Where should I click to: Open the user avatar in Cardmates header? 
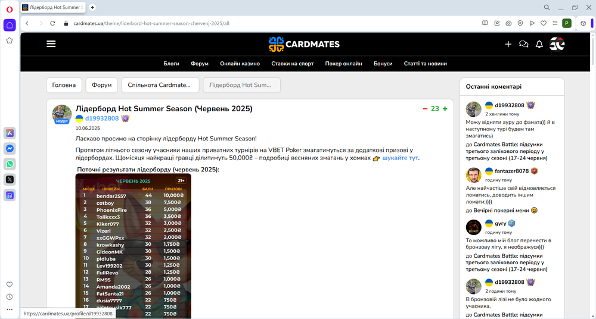pyautogui.click(x=557, y=44)
